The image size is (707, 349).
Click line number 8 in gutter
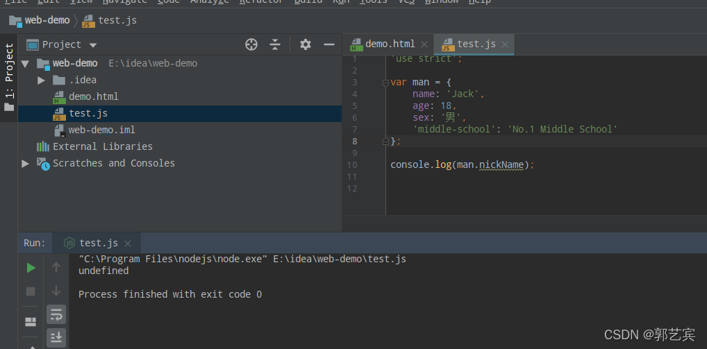pos(354,141)
